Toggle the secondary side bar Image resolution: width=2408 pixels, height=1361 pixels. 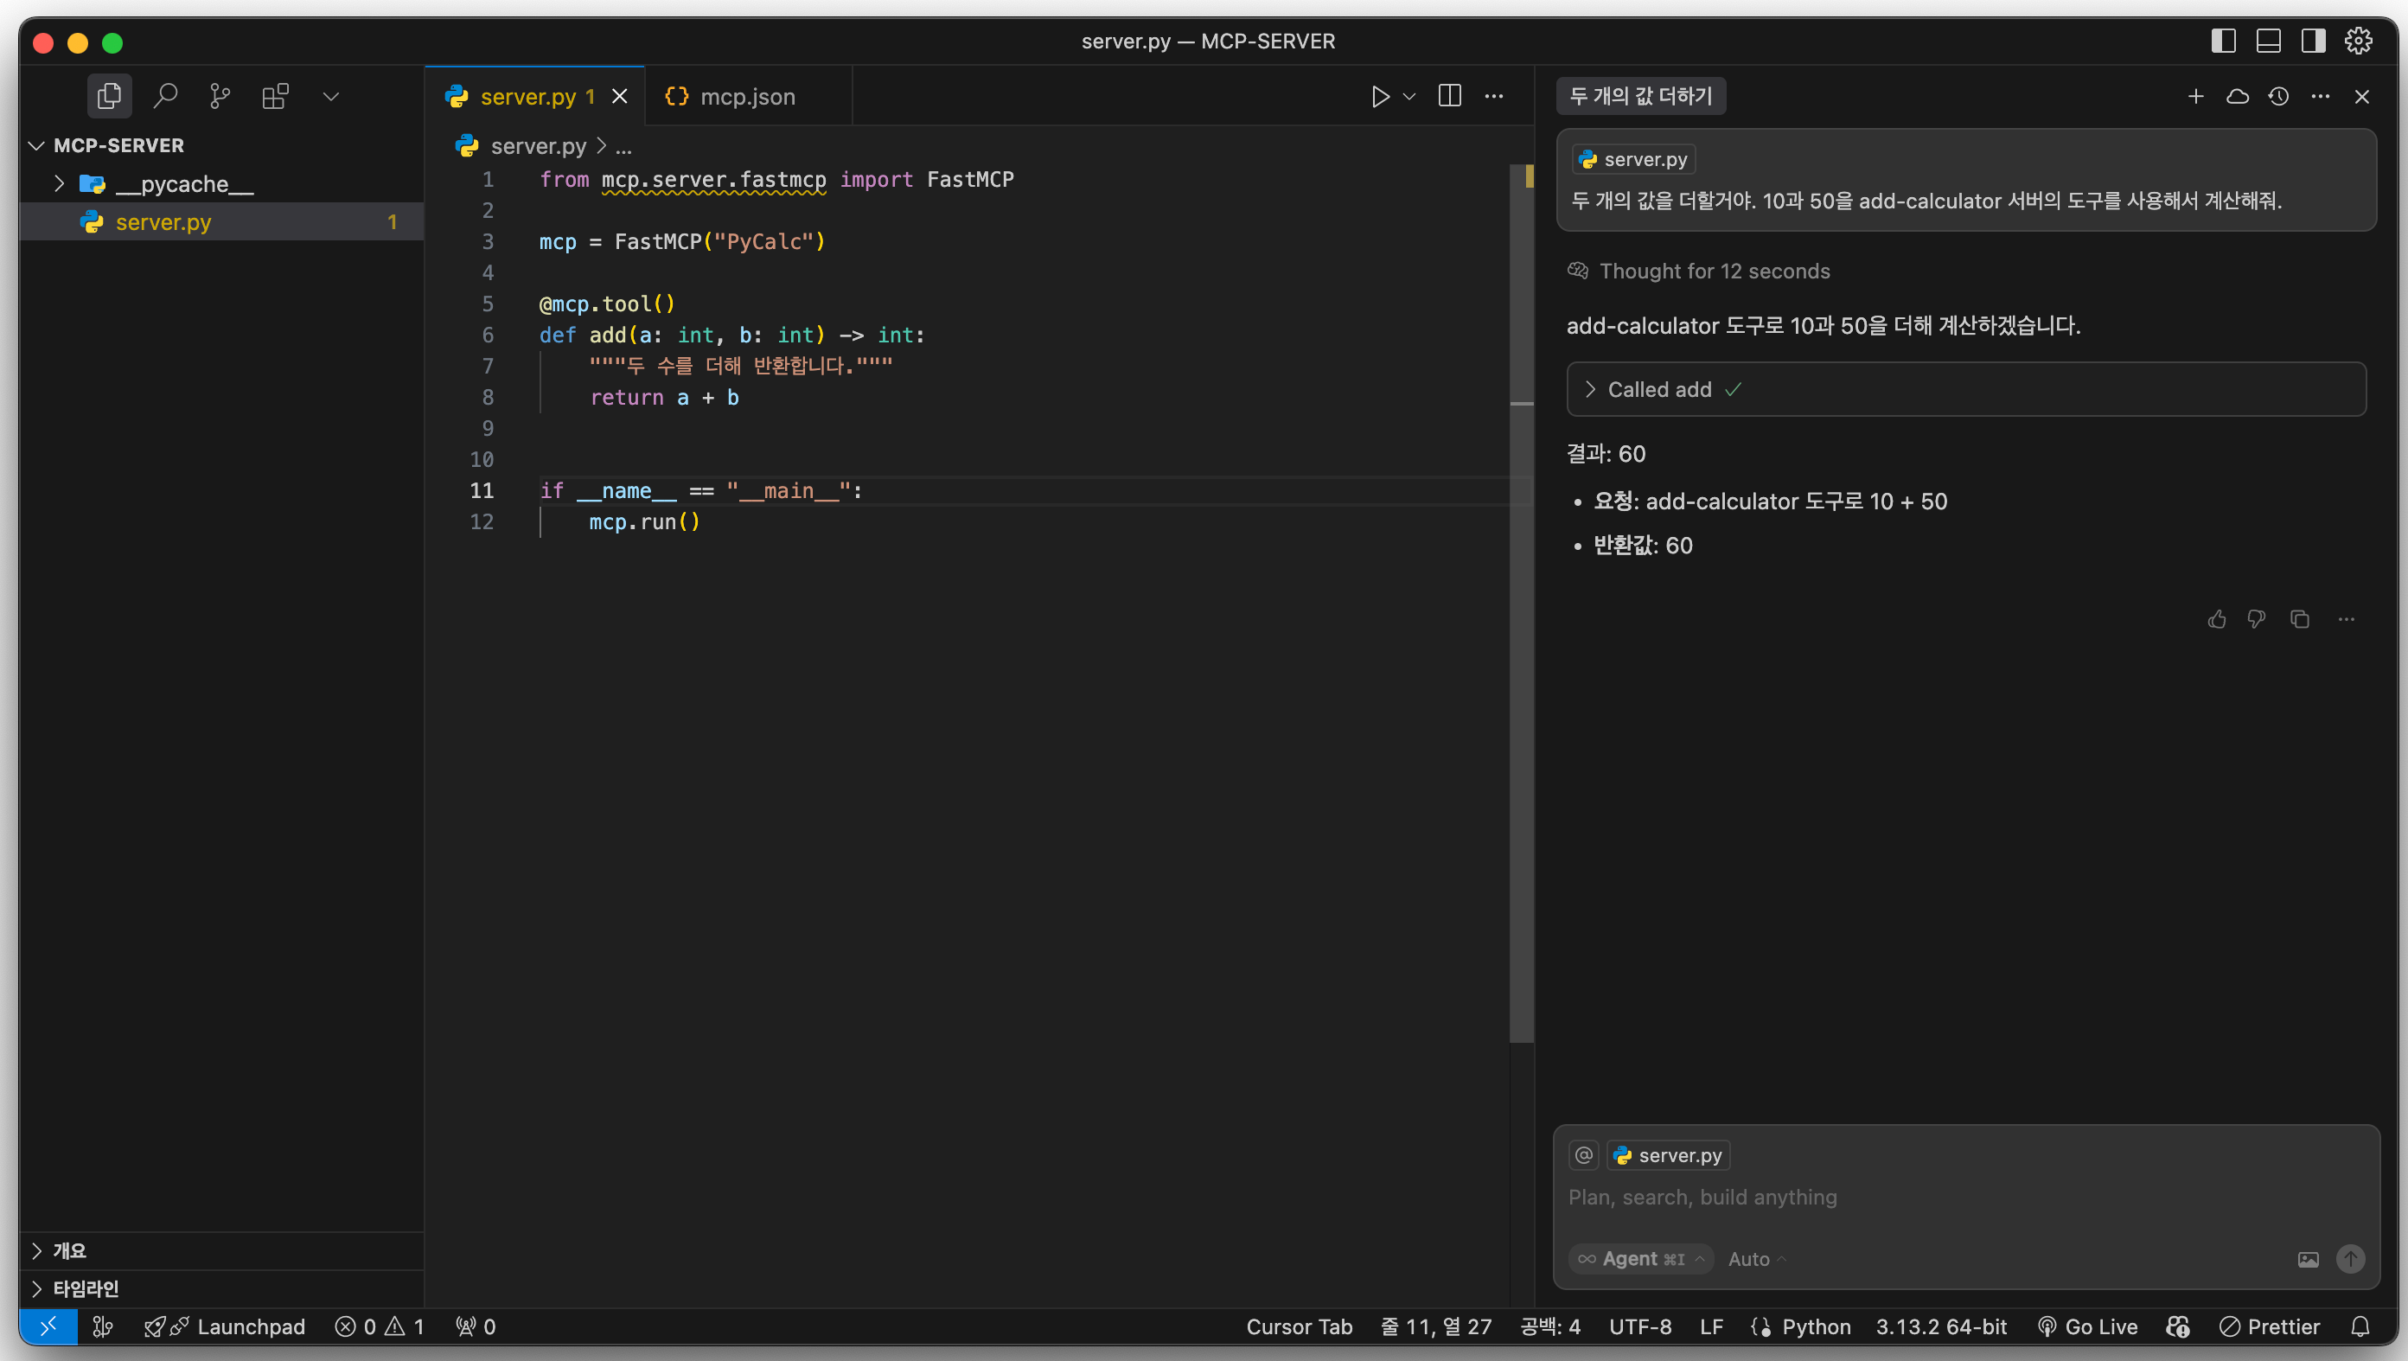click(x=2313, y=42)
